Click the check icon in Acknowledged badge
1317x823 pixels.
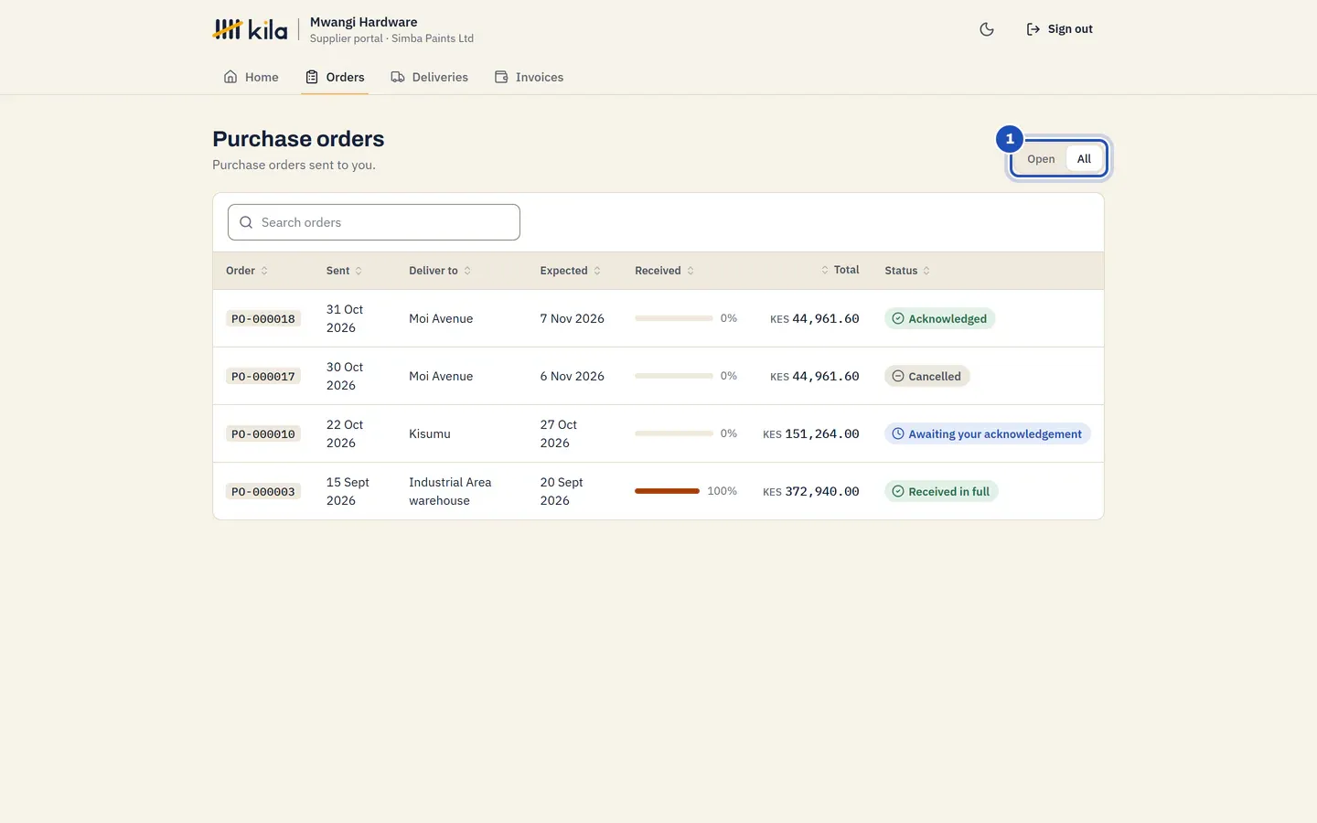coord(898,318)
